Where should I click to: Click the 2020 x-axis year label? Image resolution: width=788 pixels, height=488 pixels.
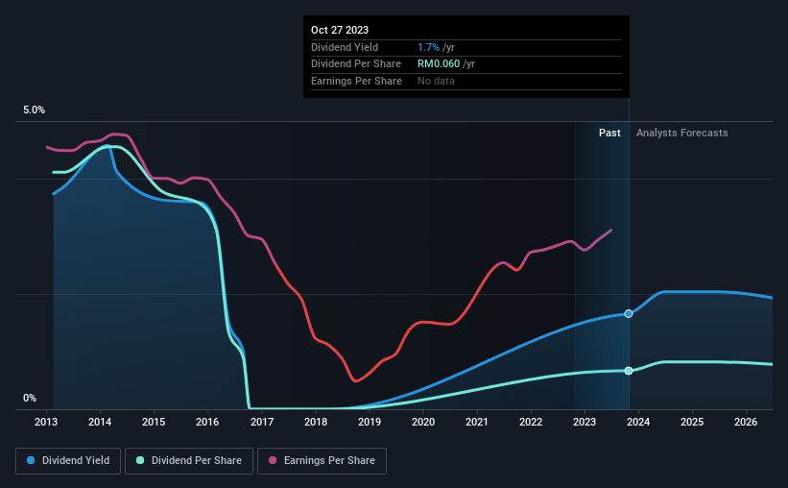[423, 422]
